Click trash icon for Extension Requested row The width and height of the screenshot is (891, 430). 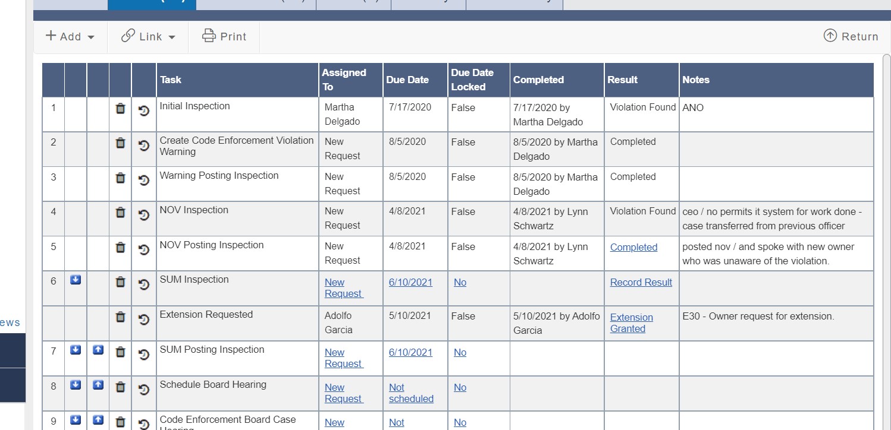pos(120,317)
